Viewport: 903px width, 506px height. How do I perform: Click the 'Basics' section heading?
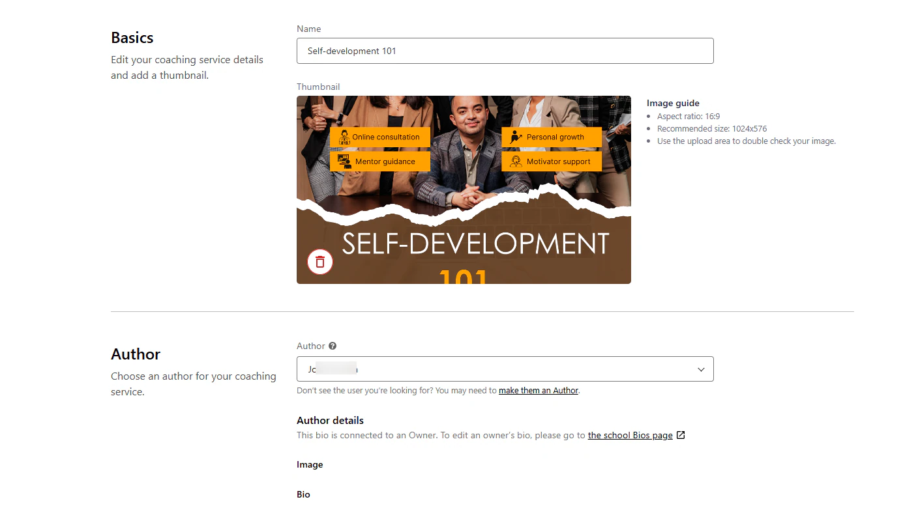[132, 38]
